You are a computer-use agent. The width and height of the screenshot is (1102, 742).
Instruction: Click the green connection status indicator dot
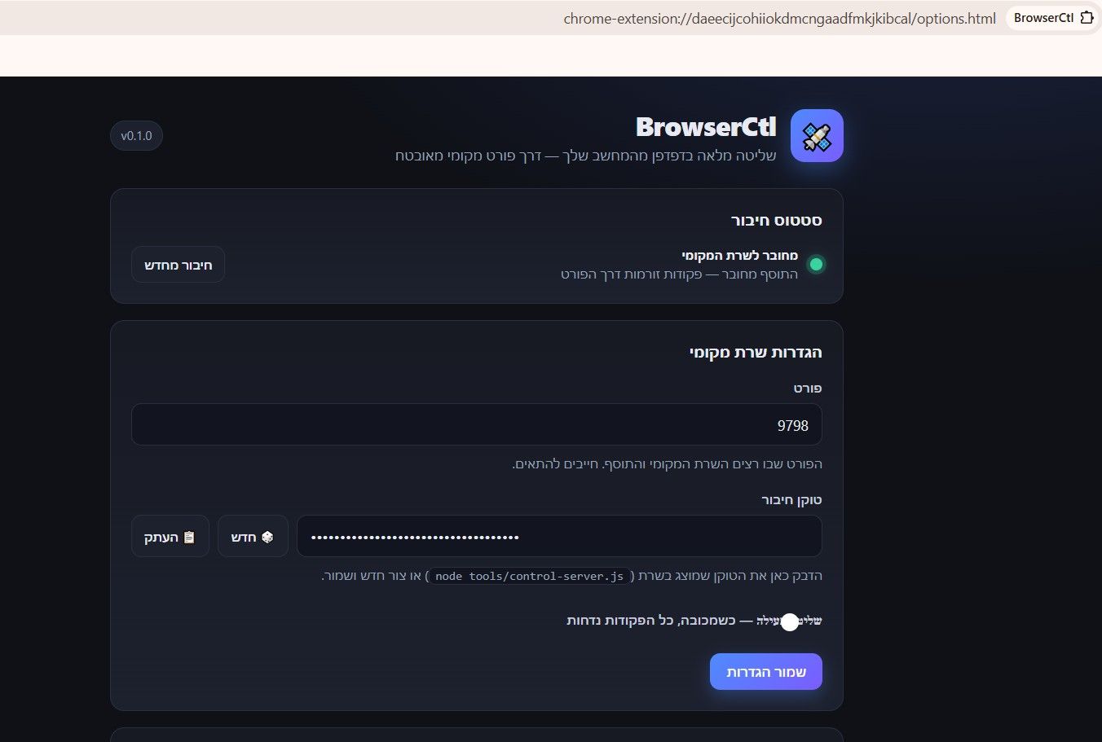[x=816, y=264]
